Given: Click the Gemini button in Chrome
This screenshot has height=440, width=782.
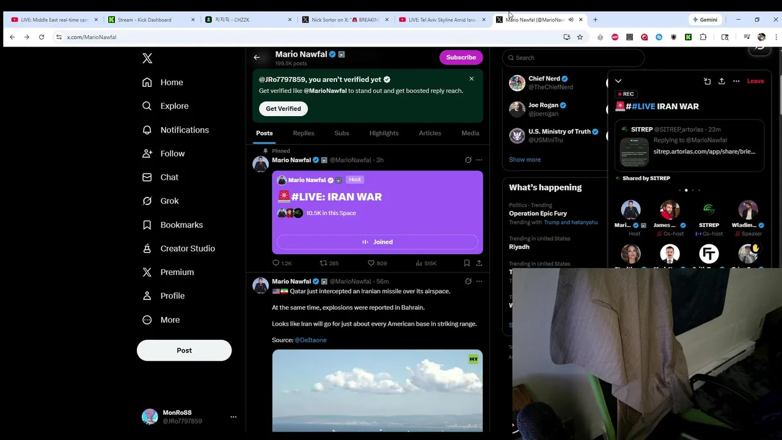Looking at the screenshot, I should coord(704,20).
